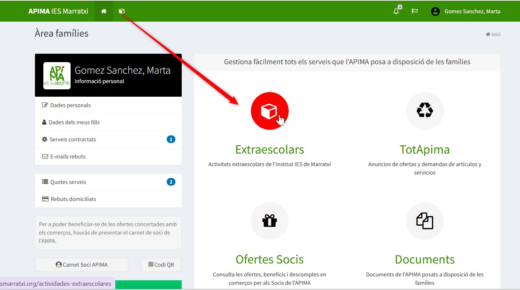The width and height of the screenshot is (520, 290).
Task: Click the flag icon in header
Action: pyautogui.click(x=415, y=11)
